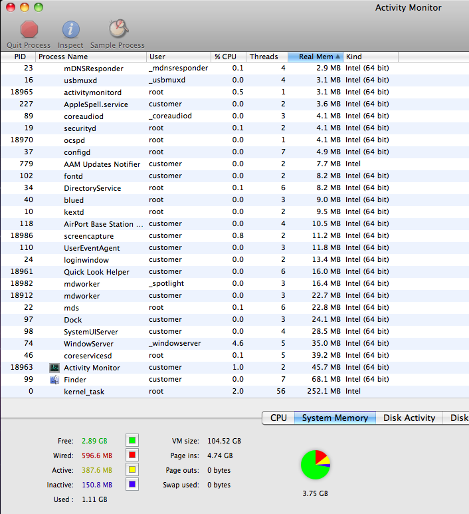Select the mDNSResponder process row
The width and height of the screenshot is (469, 514).
click(234, 68)
